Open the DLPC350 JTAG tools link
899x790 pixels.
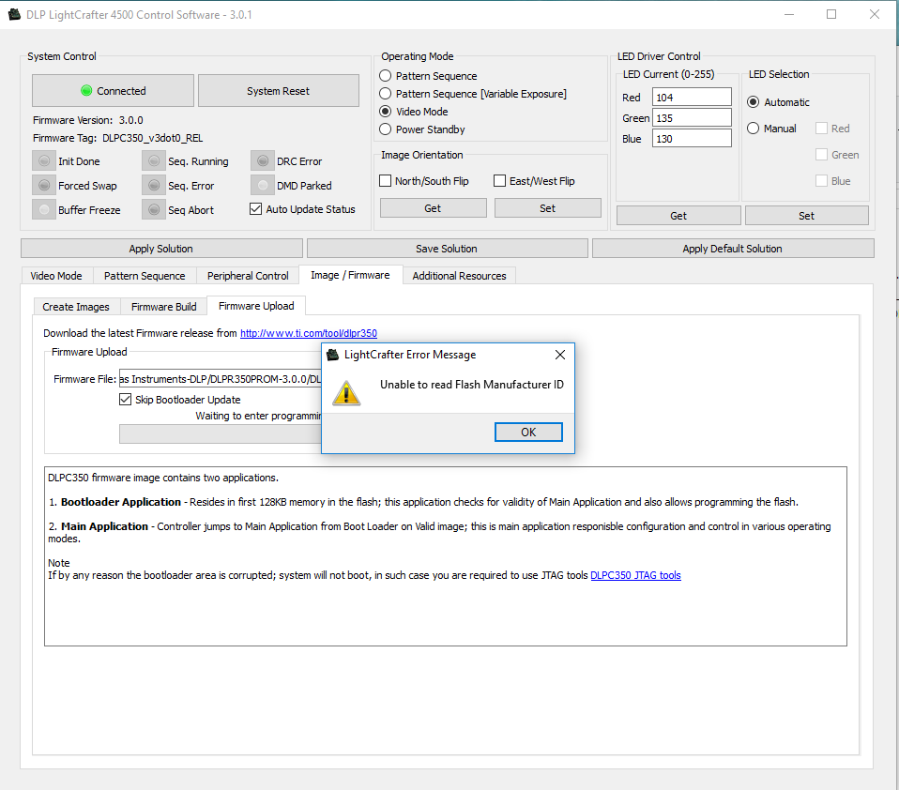coord(636,575)
